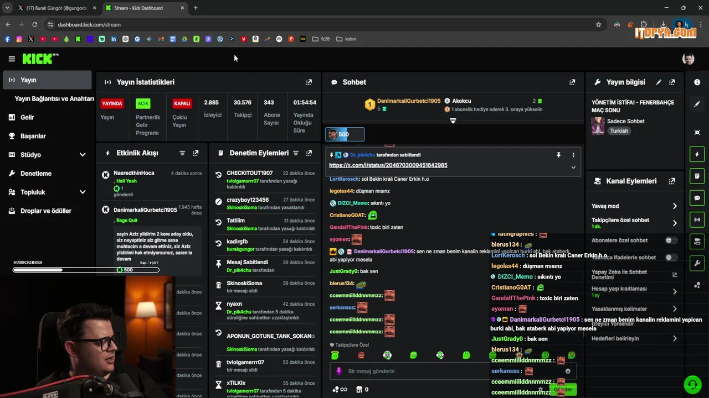Toggle the lightning bolt widget in right sidebar

(x=697, y=154)
